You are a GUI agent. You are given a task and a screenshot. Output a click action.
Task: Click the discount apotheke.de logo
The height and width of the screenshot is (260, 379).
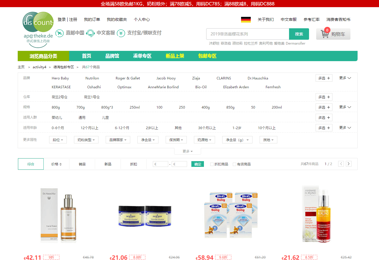[x=38, y=29]
